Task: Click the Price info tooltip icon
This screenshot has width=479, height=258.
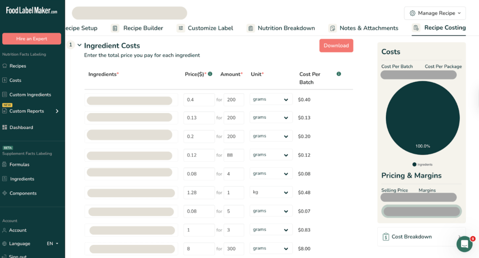Action: 210,74
